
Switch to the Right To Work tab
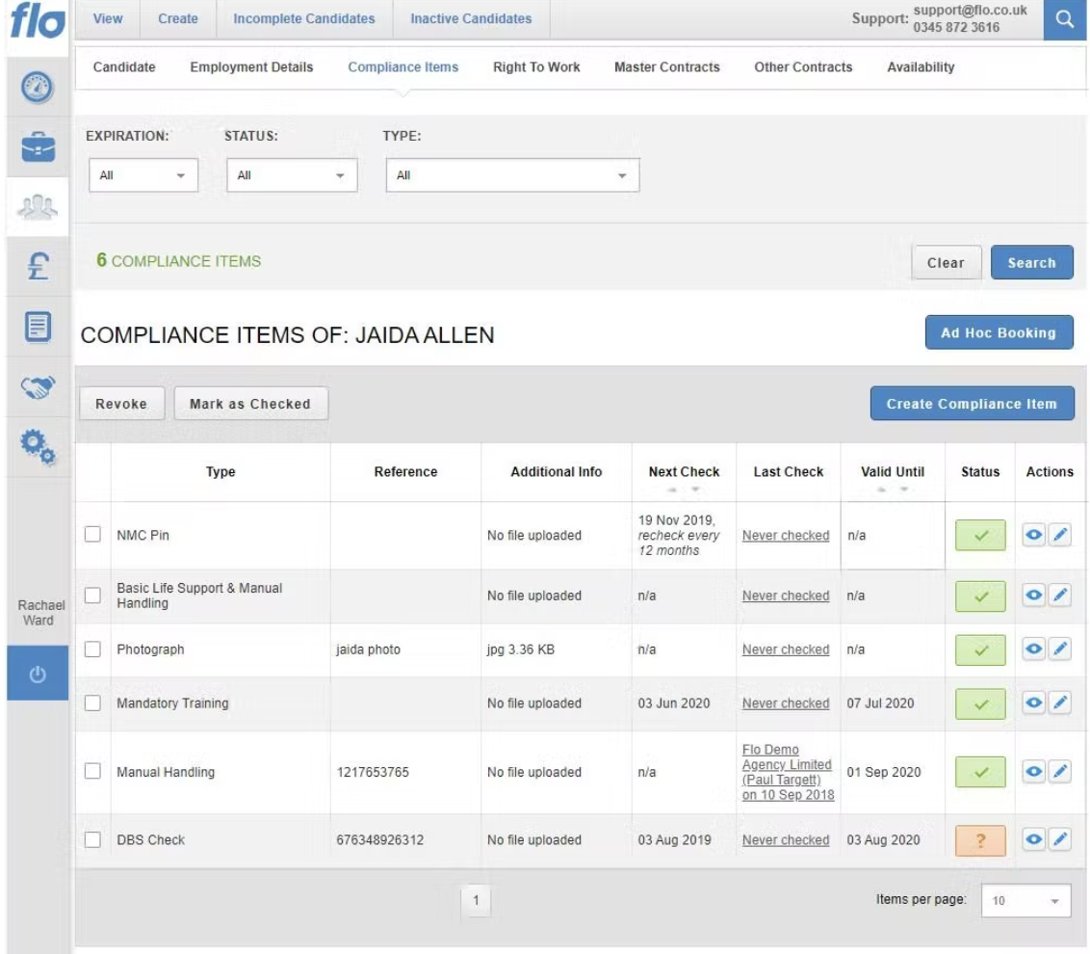(536, 66)
